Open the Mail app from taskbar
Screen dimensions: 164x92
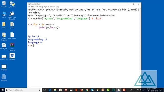71,90
